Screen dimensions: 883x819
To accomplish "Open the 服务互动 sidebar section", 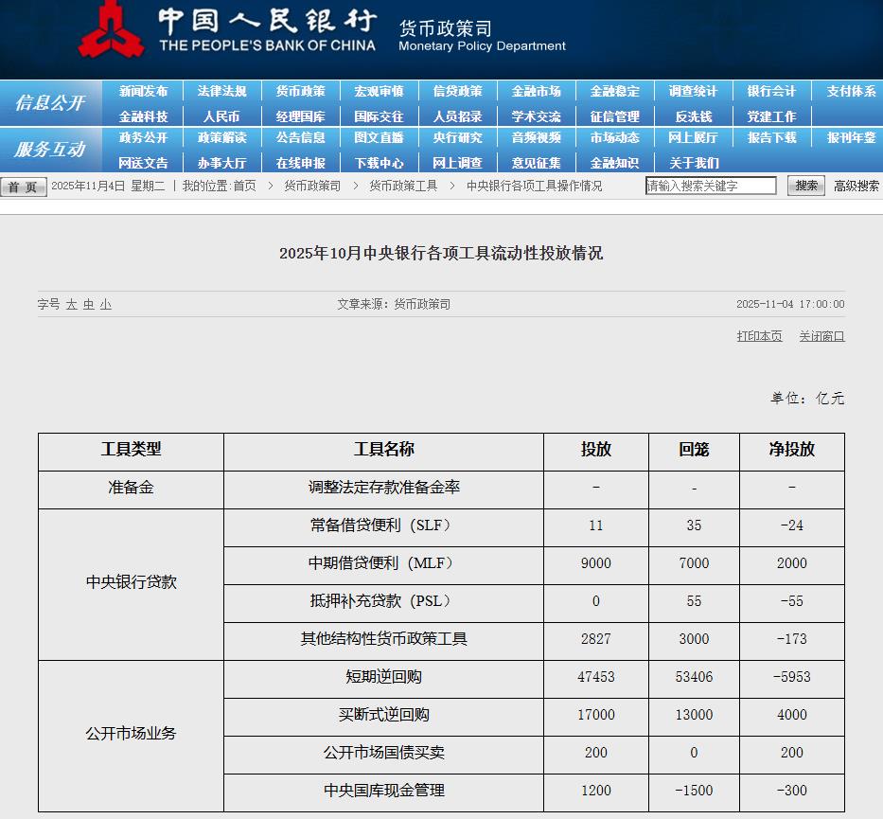I will [x=51, y=151].
